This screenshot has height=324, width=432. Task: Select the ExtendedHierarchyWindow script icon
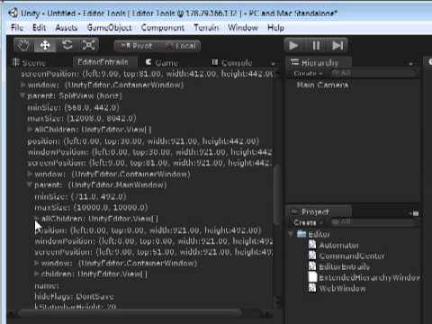pyautogui.click(x=312, y=277)
